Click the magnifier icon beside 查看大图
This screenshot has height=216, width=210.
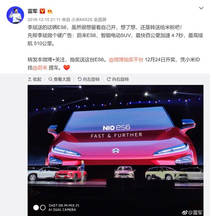click(x=50, y=79)
